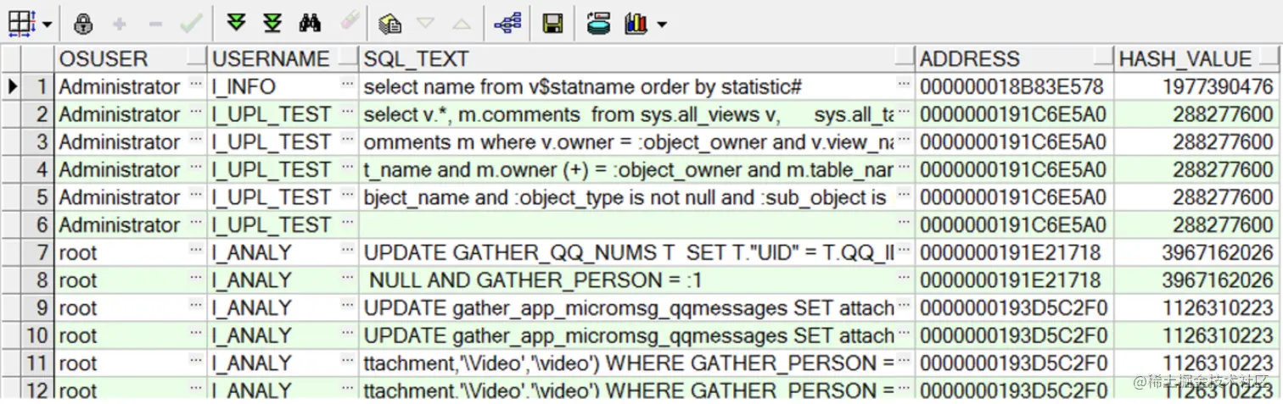This screenshot has width=1283, height=404.
Task: Open ellipsis editor for row 1 USERNAME cell
Action: coord(348,86)
